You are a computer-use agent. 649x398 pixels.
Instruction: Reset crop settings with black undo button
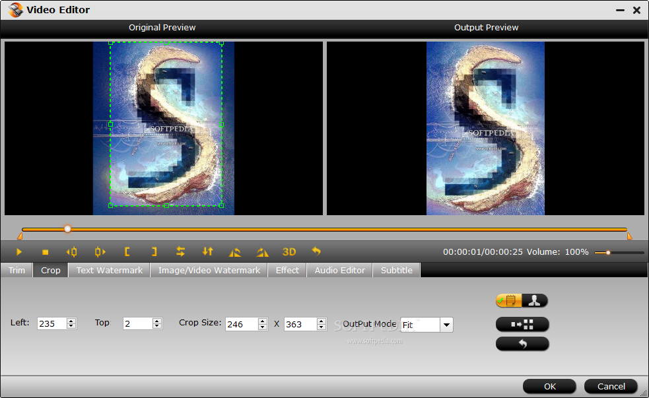pos(522,343)
